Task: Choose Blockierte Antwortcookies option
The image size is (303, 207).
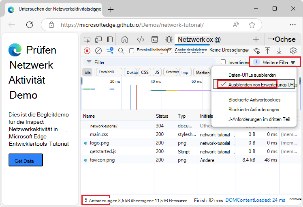Action: pyautogui.click(x=254, y=100)
